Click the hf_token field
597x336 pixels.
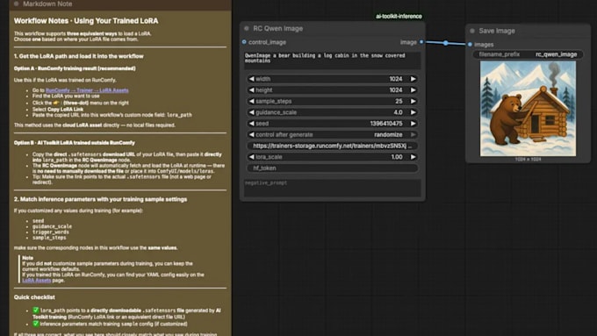[332, 168]
